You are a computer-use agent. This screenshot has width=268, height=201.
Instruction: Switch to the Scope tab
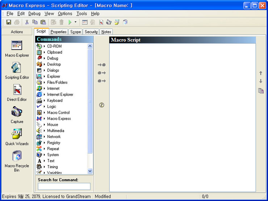[76, 32]
